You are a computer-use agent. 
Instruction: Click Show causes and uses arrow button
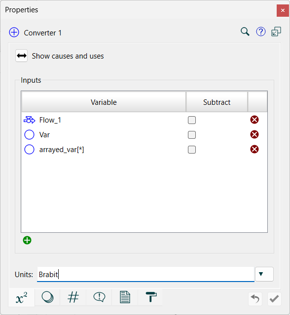[x=22, y=56]
